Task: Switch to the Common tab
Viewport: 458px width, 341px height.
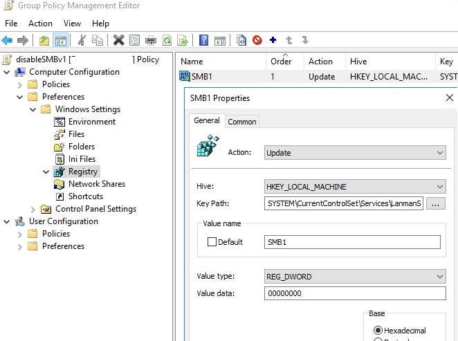Action: click(x=242, y=122)
